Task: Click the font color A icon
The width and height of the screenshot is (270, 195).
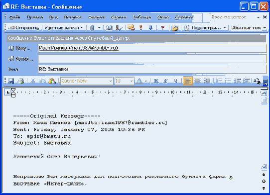Action: tap(139, 81)
